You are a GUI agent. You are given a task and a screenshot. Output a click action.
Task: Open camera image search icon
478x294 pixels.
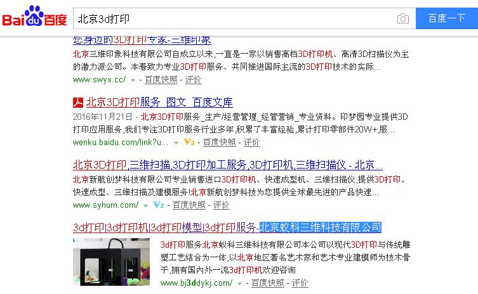coord(402,18)
